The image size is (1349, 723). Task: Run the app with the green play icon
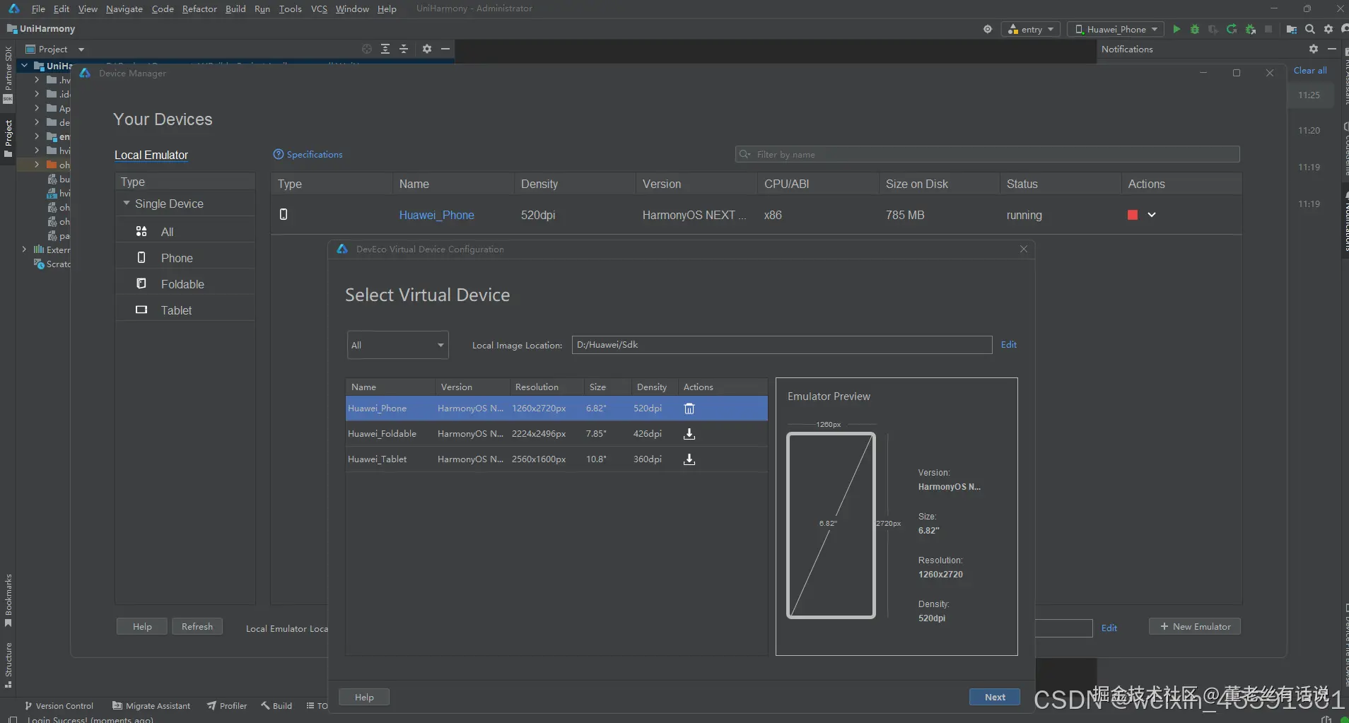pyautogui.click(x=1176, y=29)
